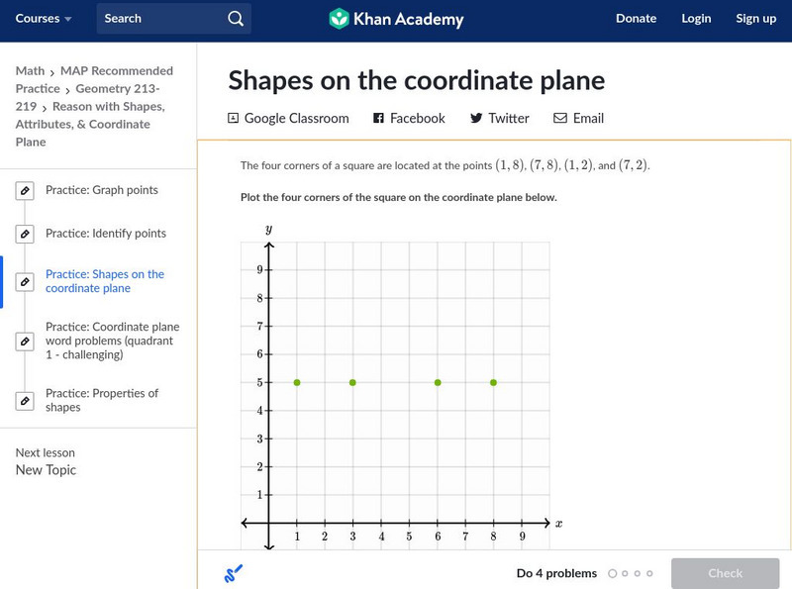Click the green point at x equals 8
Viewport: 792px width, 589px height.
(x=493, y=382)
